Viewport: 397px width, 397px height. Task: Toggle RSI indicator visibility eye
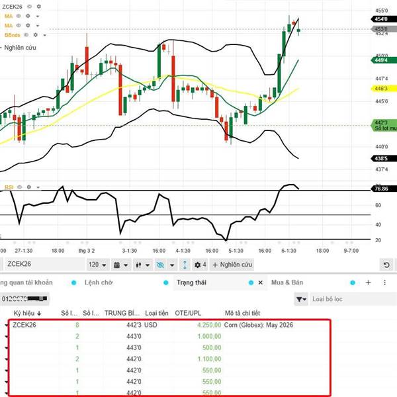tap(20, 187)
